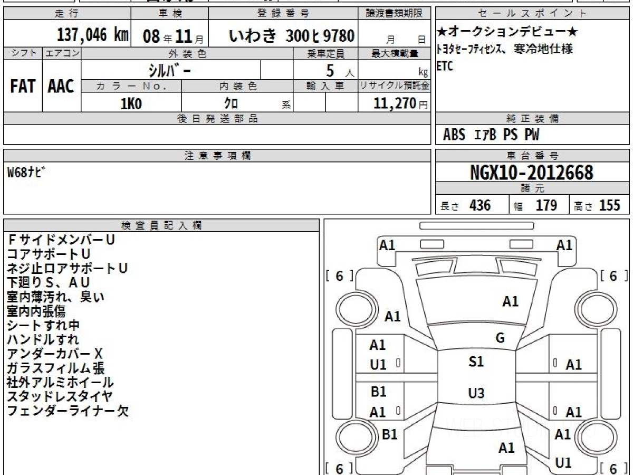The height and width of the screenshot is (475, 633).
Task: Click トヨタセーフティセンス、寒冷地仕様 line
Action: click(504, 49)
